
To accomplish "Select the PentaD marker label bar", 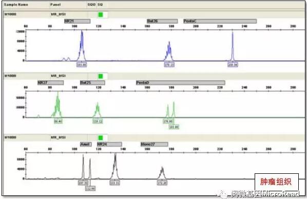I will point(181,83).
